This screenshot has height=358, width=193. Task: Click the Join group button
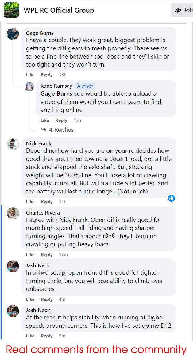pos(183,10)
